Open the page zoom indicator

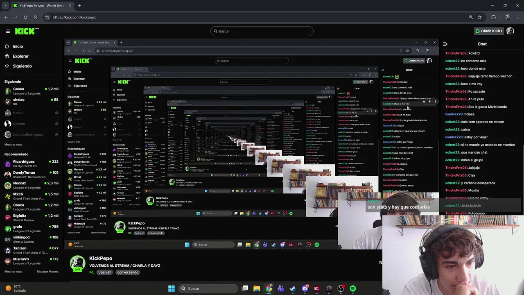pyautogui.click(x=471, y=17)
